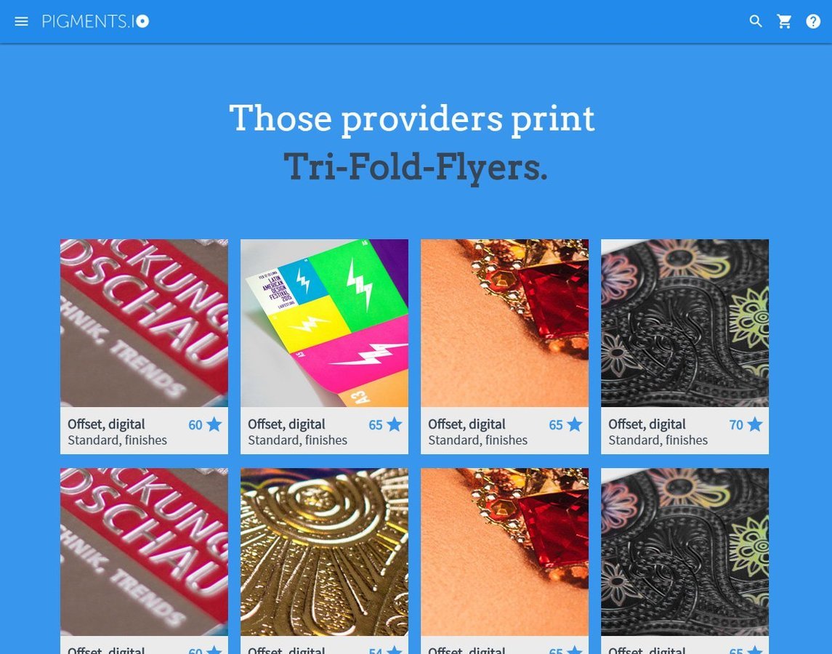The width and height of the screenshot is (832, 654).
Task: Click the search magnifier icon
Action: coord(756,21)
